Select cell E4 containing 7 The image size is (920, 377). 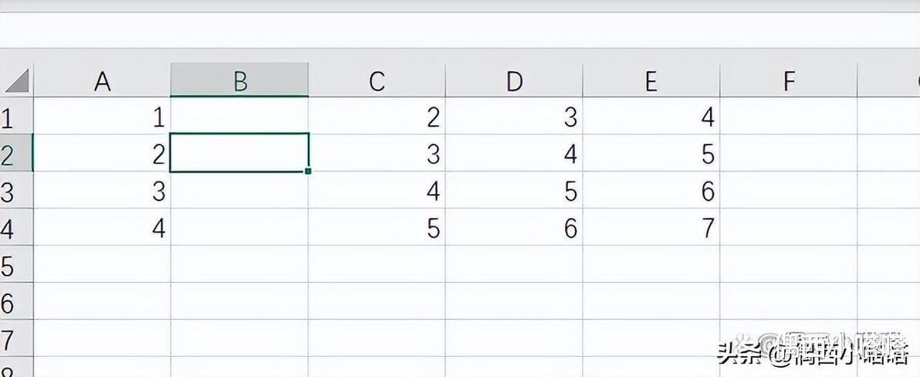(651, 227)
